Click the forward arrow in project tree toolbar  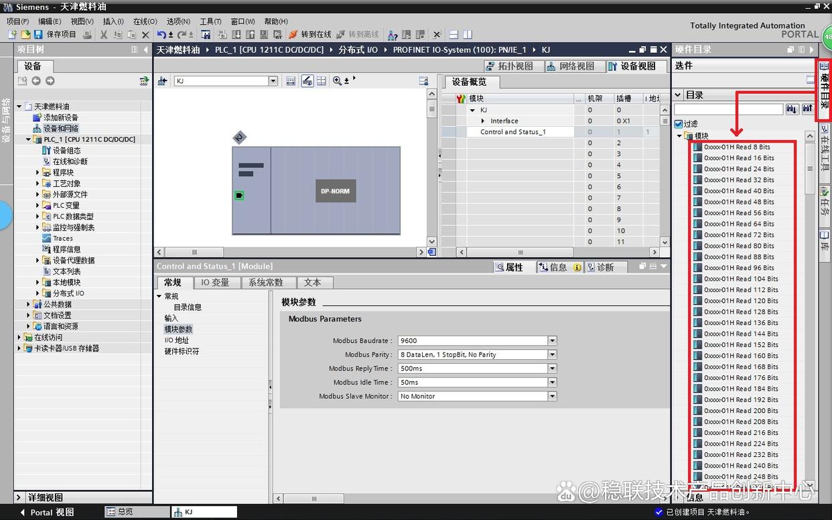coord(50,80)
